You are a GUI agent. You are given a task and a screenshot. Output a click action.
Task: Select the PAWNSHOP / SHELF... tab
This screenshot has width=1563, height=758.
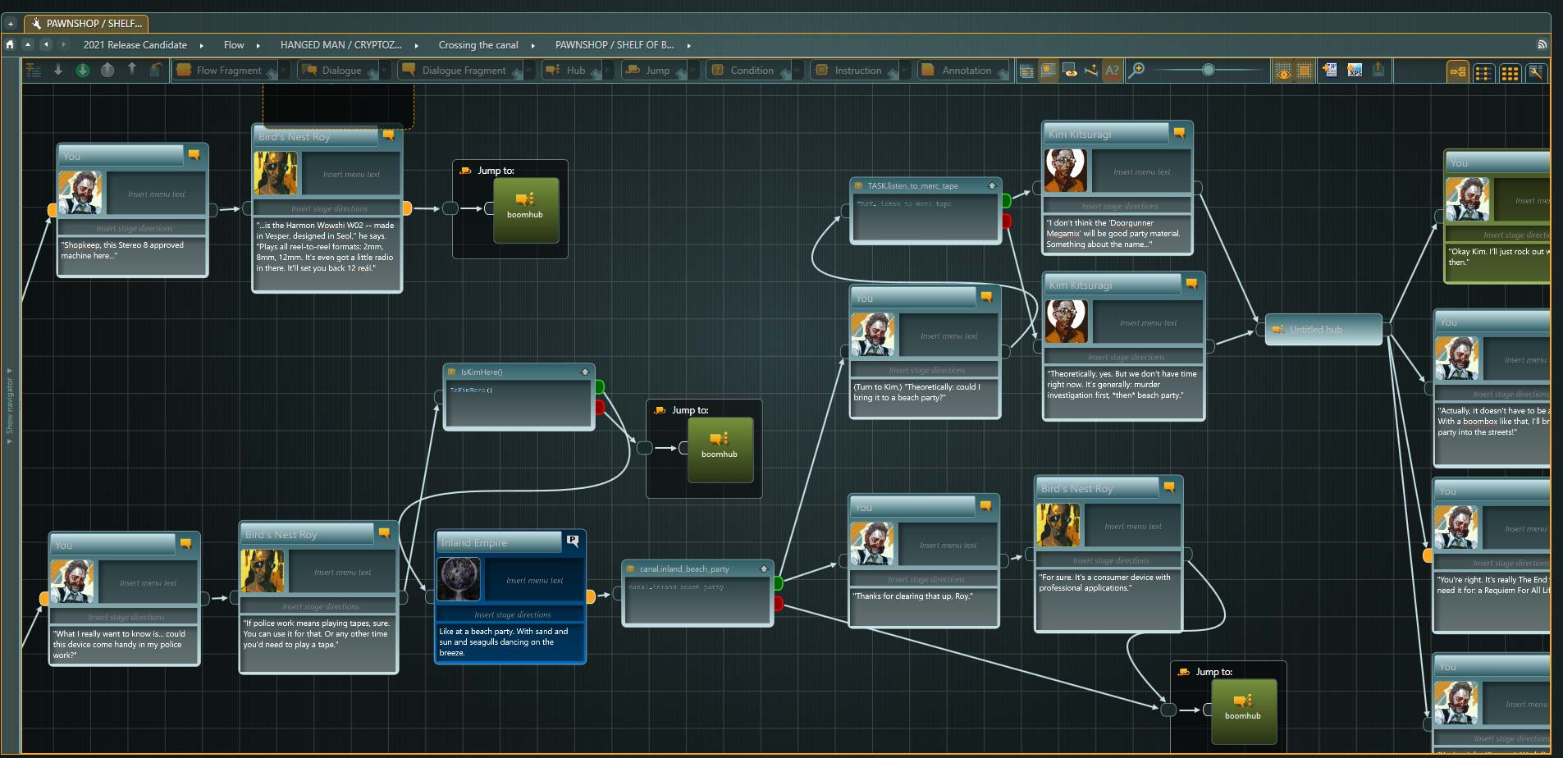(x=86, y=23)
